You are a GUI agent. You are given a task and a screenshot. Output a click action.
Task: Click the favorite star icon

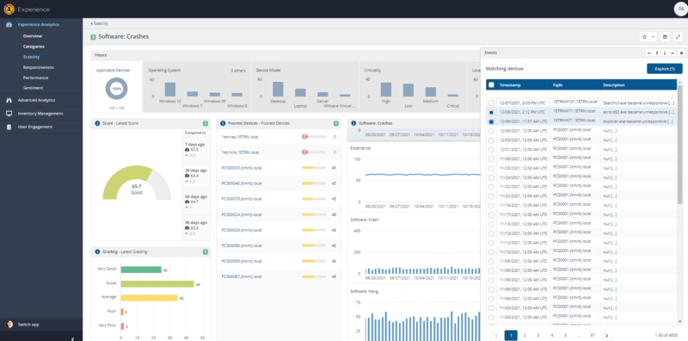[644, 37]
